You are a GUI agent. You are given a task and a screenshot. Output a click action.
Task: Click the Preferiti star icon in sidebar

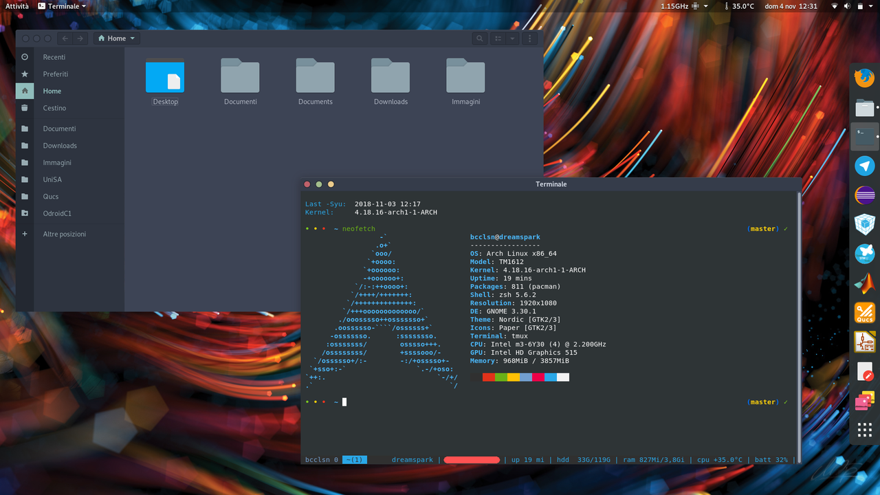pyautogui.click(x=25, y=74)
